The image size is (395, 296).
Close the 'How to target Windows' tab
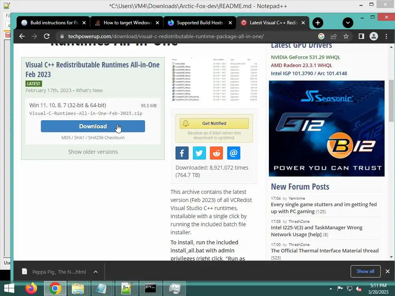[x=157, y=23]
